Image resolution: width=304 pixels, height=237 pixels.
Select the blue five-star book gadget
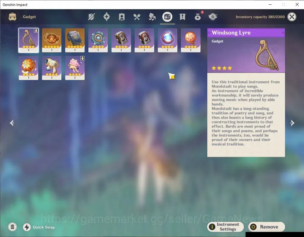click(75, 40)
